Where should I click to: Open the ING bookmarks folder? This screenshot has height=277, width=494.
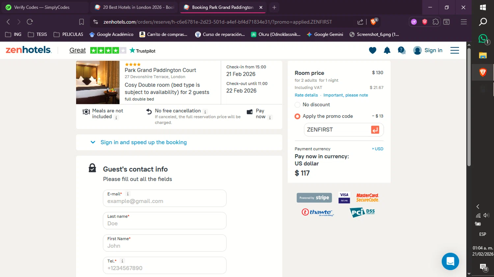click(x=14, y=34)
